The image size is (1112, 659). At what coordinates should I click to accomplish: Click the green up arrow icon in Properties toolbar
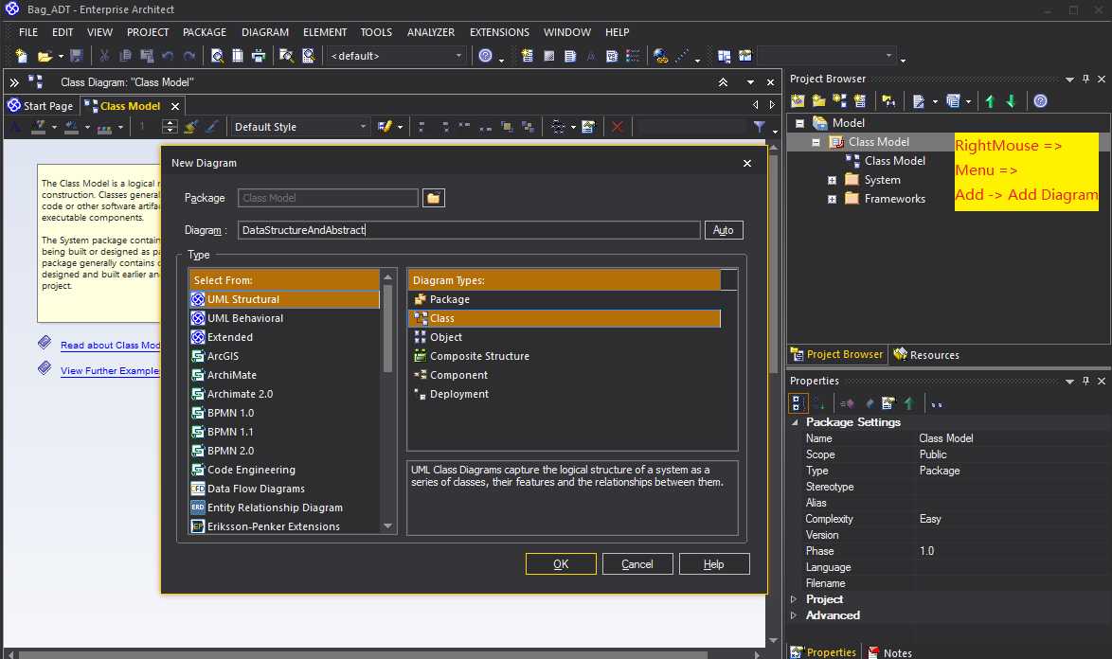pyautogui.click(x=909, y=404)
